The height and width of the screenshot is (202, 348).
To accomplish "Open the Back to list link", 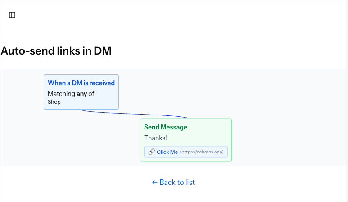I will click(x=173, y=183).
